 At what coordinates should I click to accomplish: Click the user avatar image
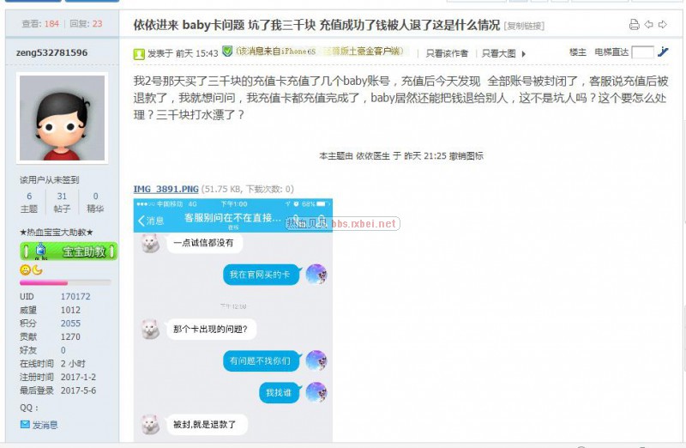pos(62,118)
